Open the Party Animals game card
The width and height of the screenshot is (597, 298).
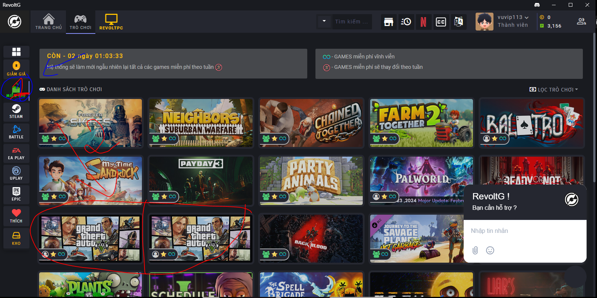(311, 180)
